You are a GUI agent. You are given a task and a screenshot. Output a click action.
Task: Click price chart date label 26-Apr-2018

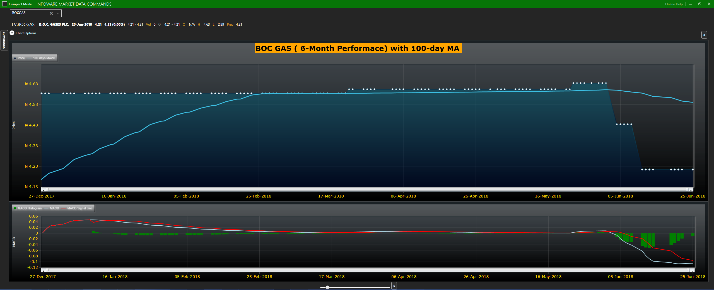(476, 196)
